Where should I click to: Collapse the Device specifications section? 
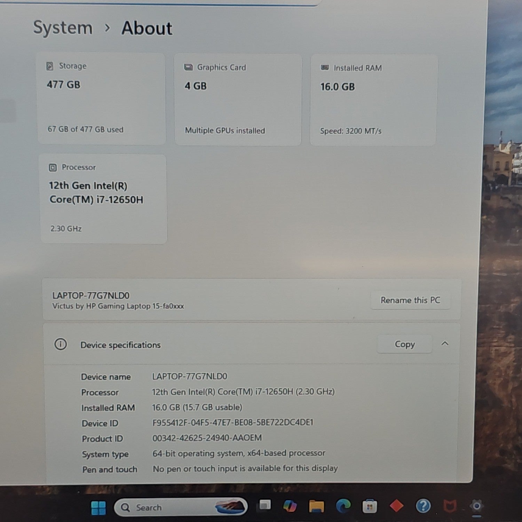click(x=445, y=344)
